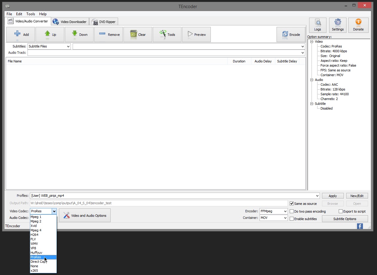This screenshot has width=377, height=275.
Task: Collapse Audio node in option summary
Action: pyautogui.click(x=312, y=80)
